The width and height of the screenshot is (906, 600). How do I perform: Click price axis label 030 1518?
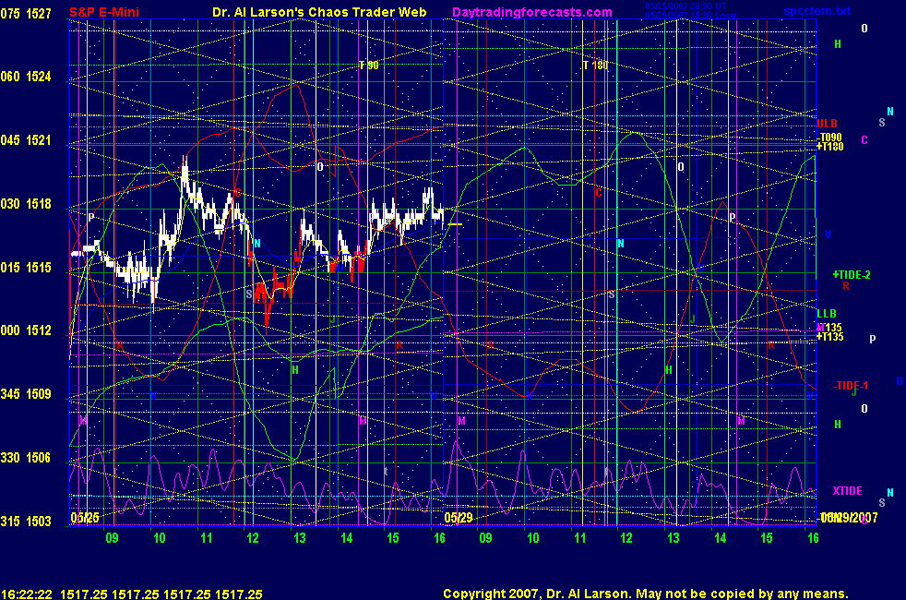pos(26,203)
